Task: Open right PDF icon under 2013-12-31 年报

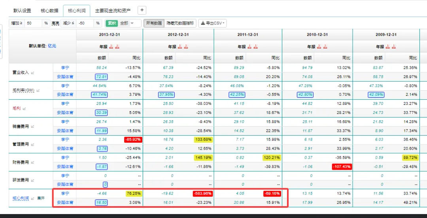Action: pyautogui.click(x=117, y=47)
